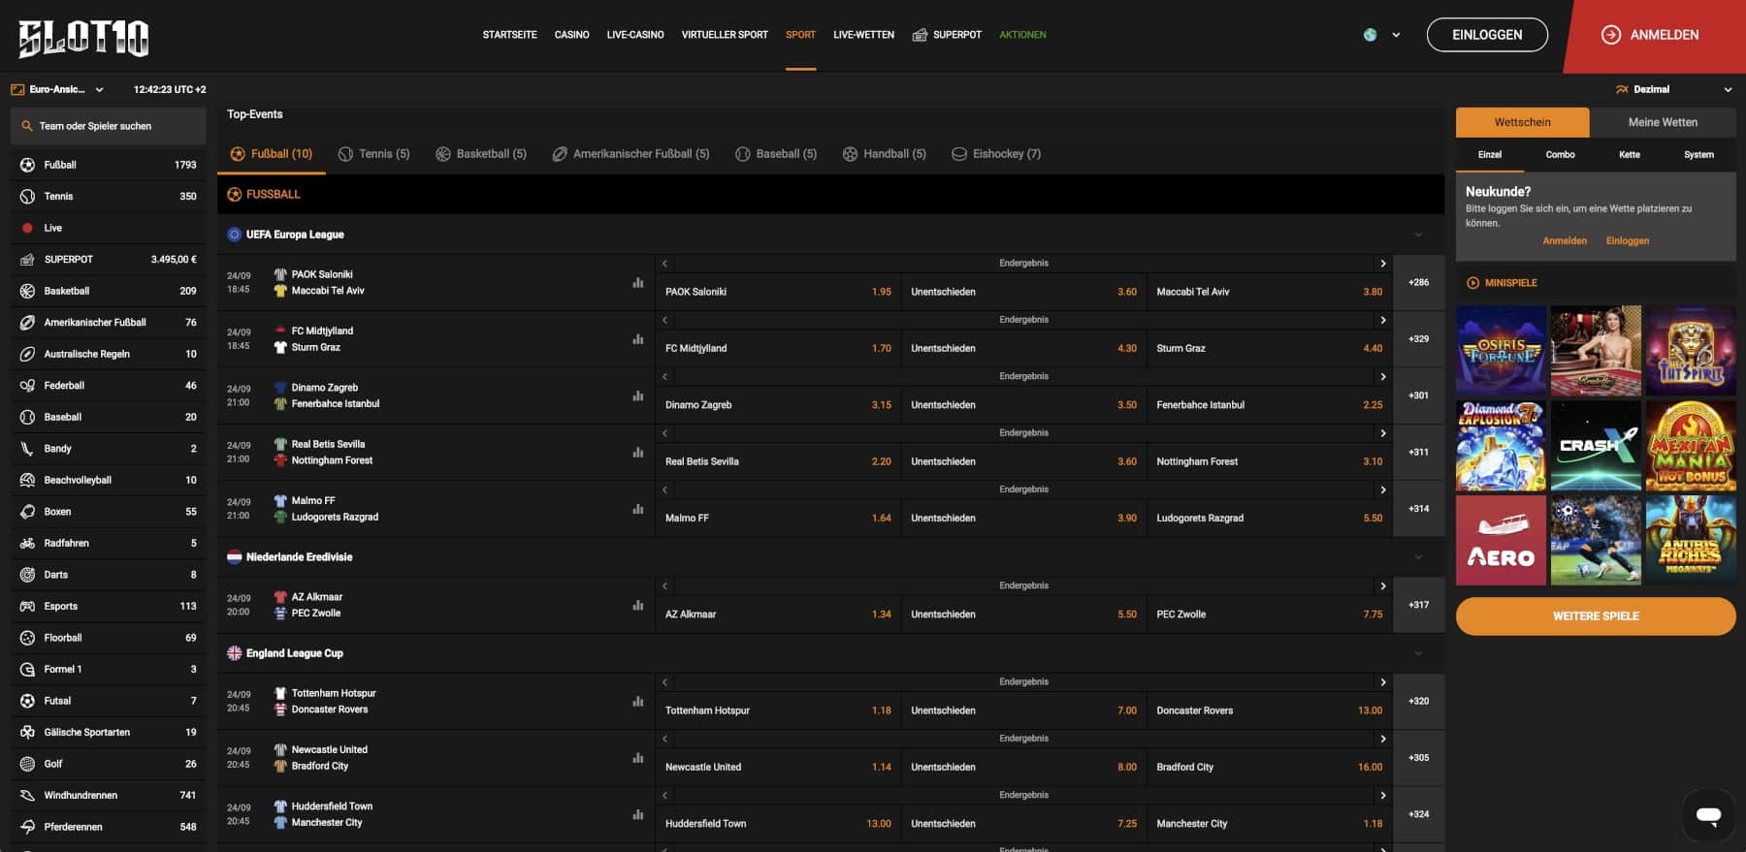Open the Osiris Fortune minigame
Viewport: 1746px width, 852px height.
(1501, 350)
